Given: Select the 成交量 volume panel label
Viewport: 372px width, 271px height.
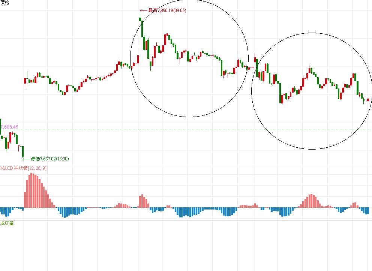Looking at the screenshot, I should (7, 223).
